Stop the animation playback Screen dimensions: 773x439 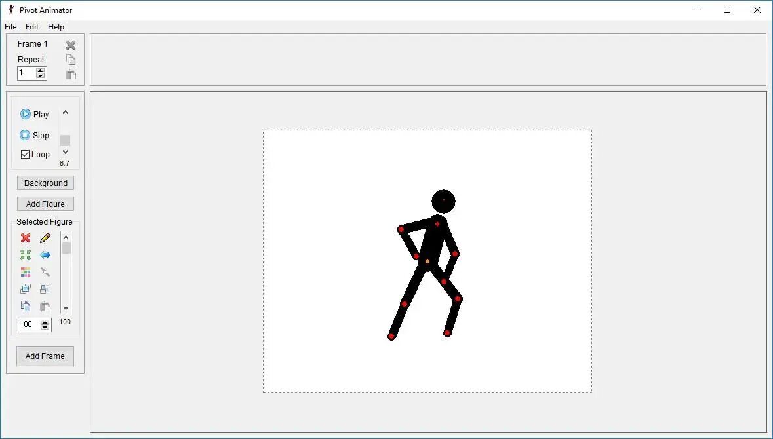tap(35, 135)
